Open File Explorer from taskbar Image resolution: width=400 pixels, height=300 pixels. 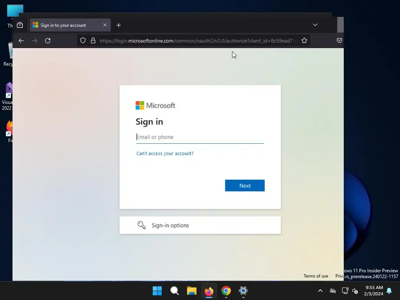pos(191,291)
